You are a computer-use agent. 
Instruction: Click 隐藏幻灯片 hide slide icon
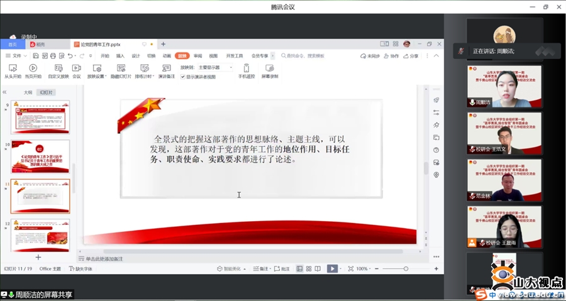click(121, 68)
